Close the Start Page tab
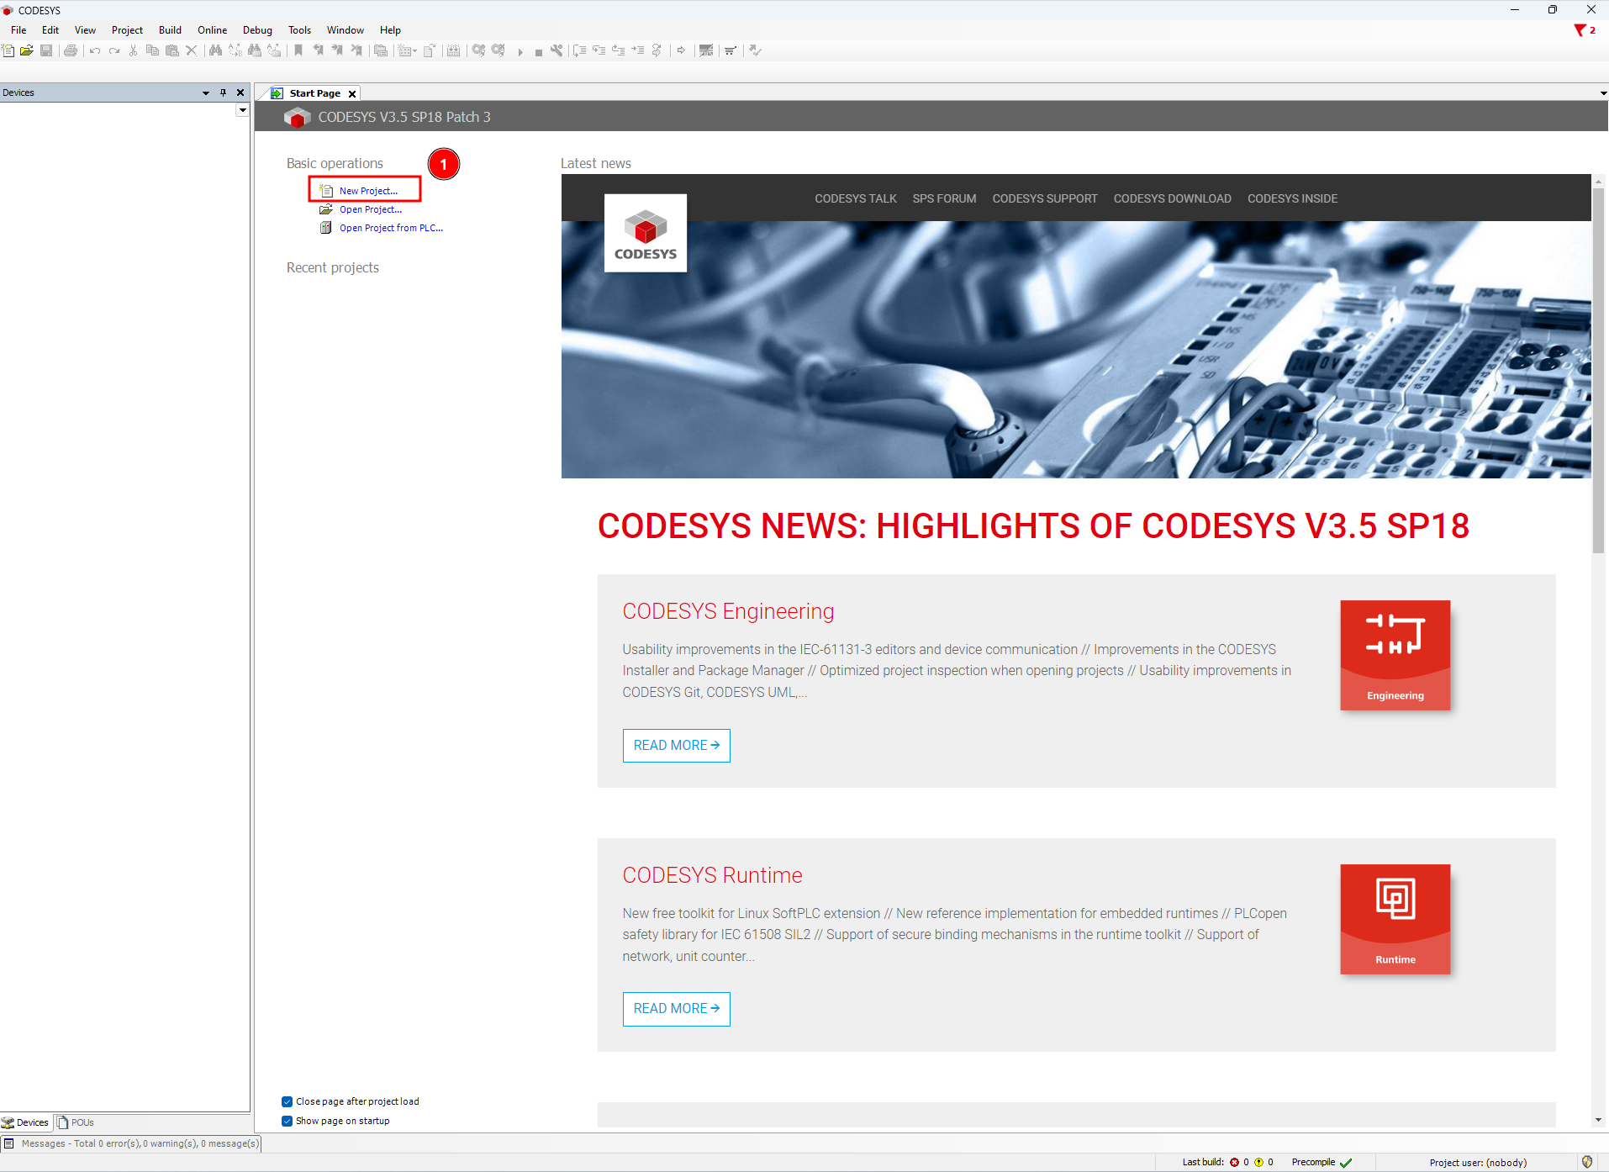The width and height of the screenshot is (1609, 1172). tap(352, 93)
